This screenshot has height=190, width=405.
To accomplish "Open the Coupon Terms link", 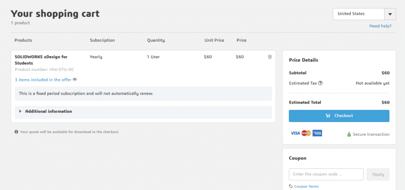I will 306,186.
